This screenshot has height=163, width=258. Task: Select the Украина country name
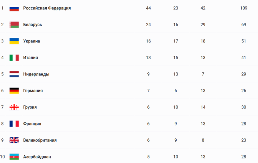click(32, 41)
